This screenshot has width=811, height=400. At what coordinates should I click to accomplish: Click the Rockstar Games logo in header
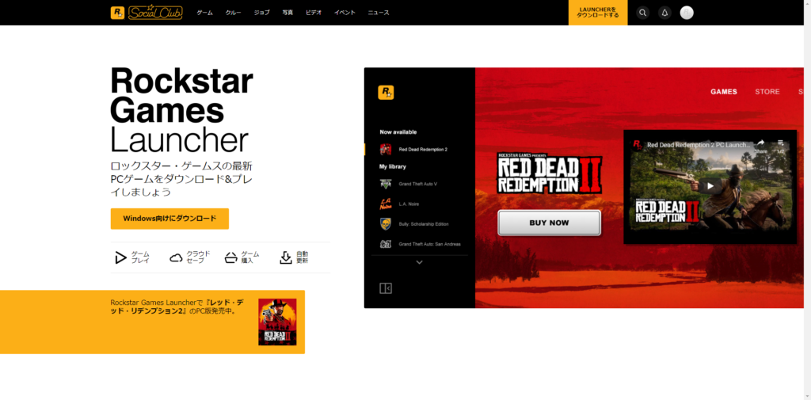117,13
